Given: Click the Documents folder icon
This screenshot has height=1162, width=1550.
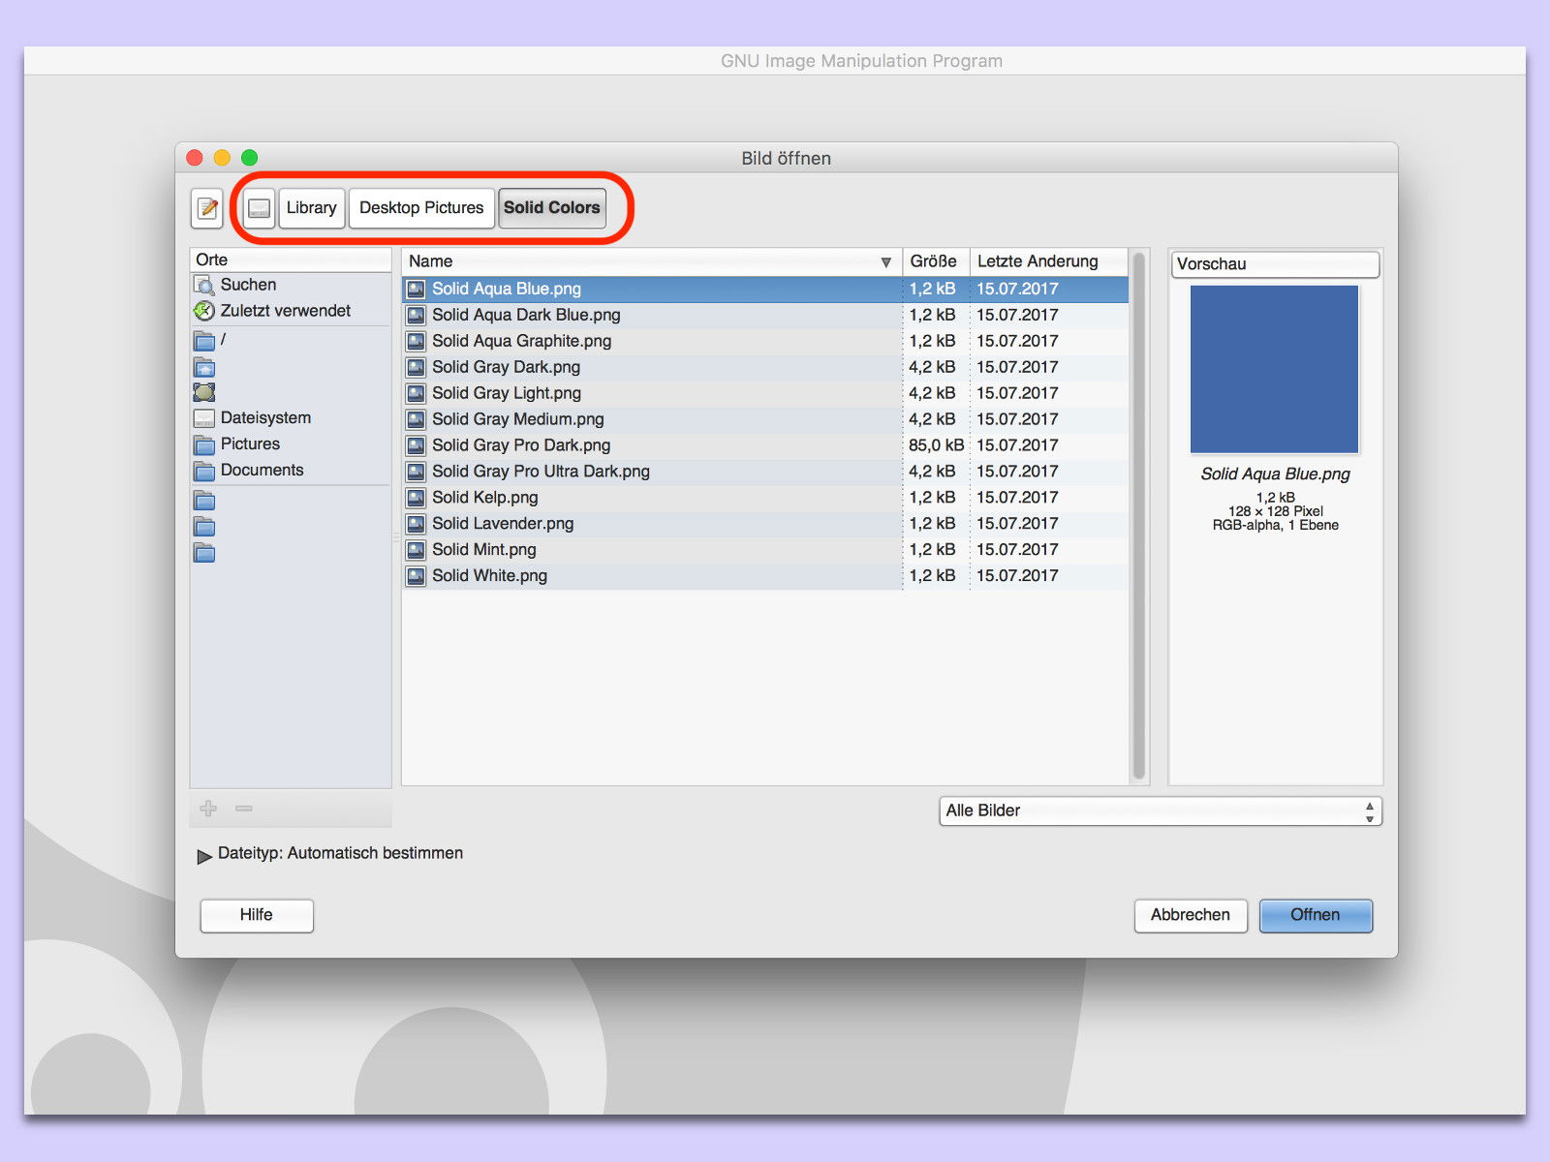Looking at the screenshot, I should coord(203,471).
